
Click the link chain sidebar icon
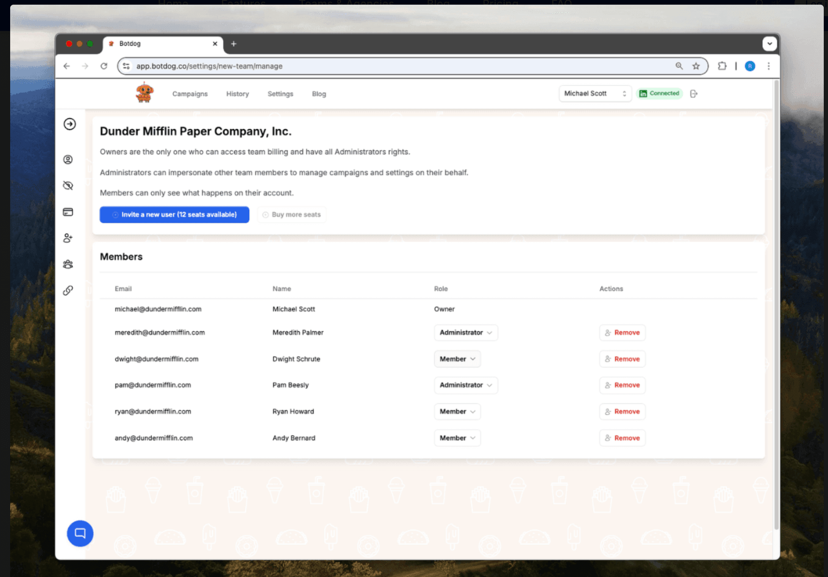(68, 291)
